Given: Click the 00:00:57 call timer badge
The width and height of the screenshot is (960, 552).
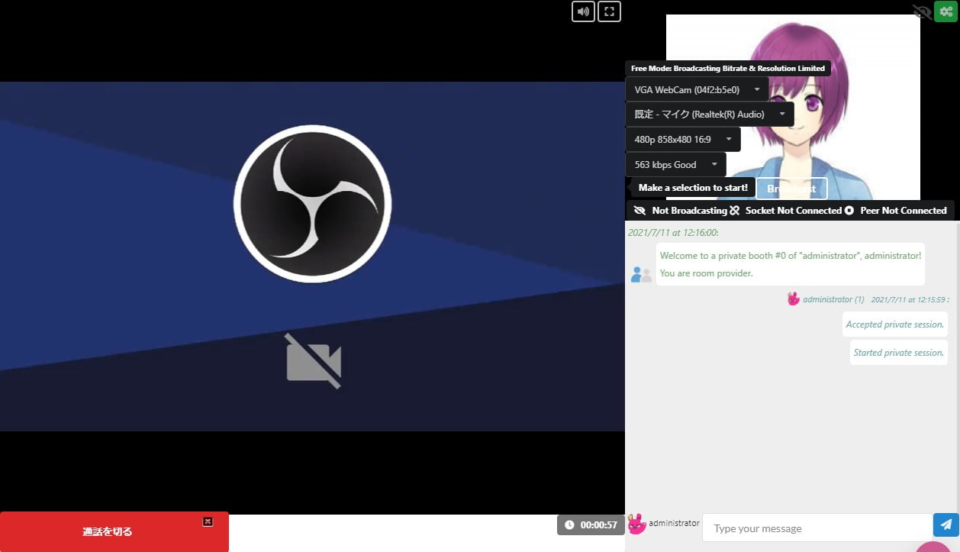Looking at the screenshot, I should 591,525.
